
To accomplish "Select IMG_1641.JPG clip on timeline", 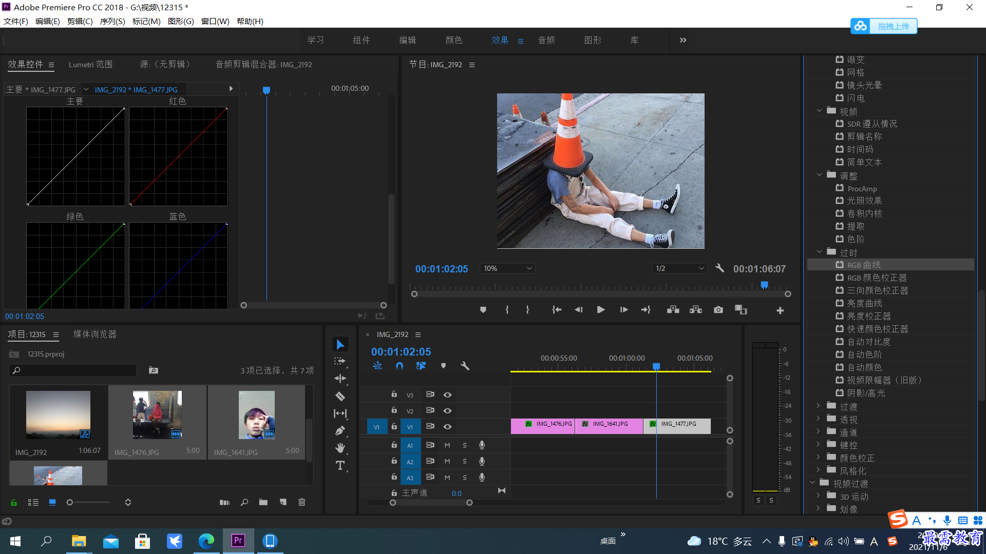I will point(610,426).
